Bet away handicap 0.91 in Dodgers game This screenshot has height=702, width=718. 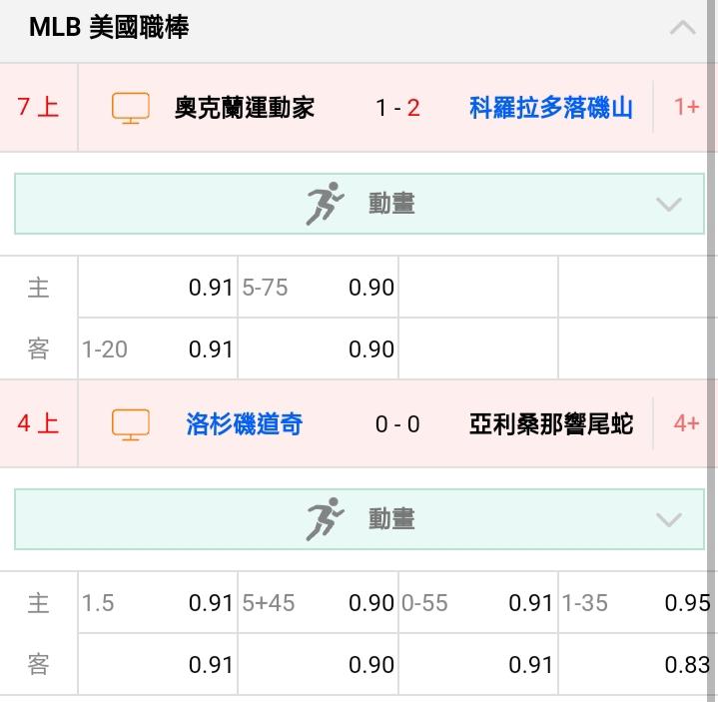(x=158, y=664)
